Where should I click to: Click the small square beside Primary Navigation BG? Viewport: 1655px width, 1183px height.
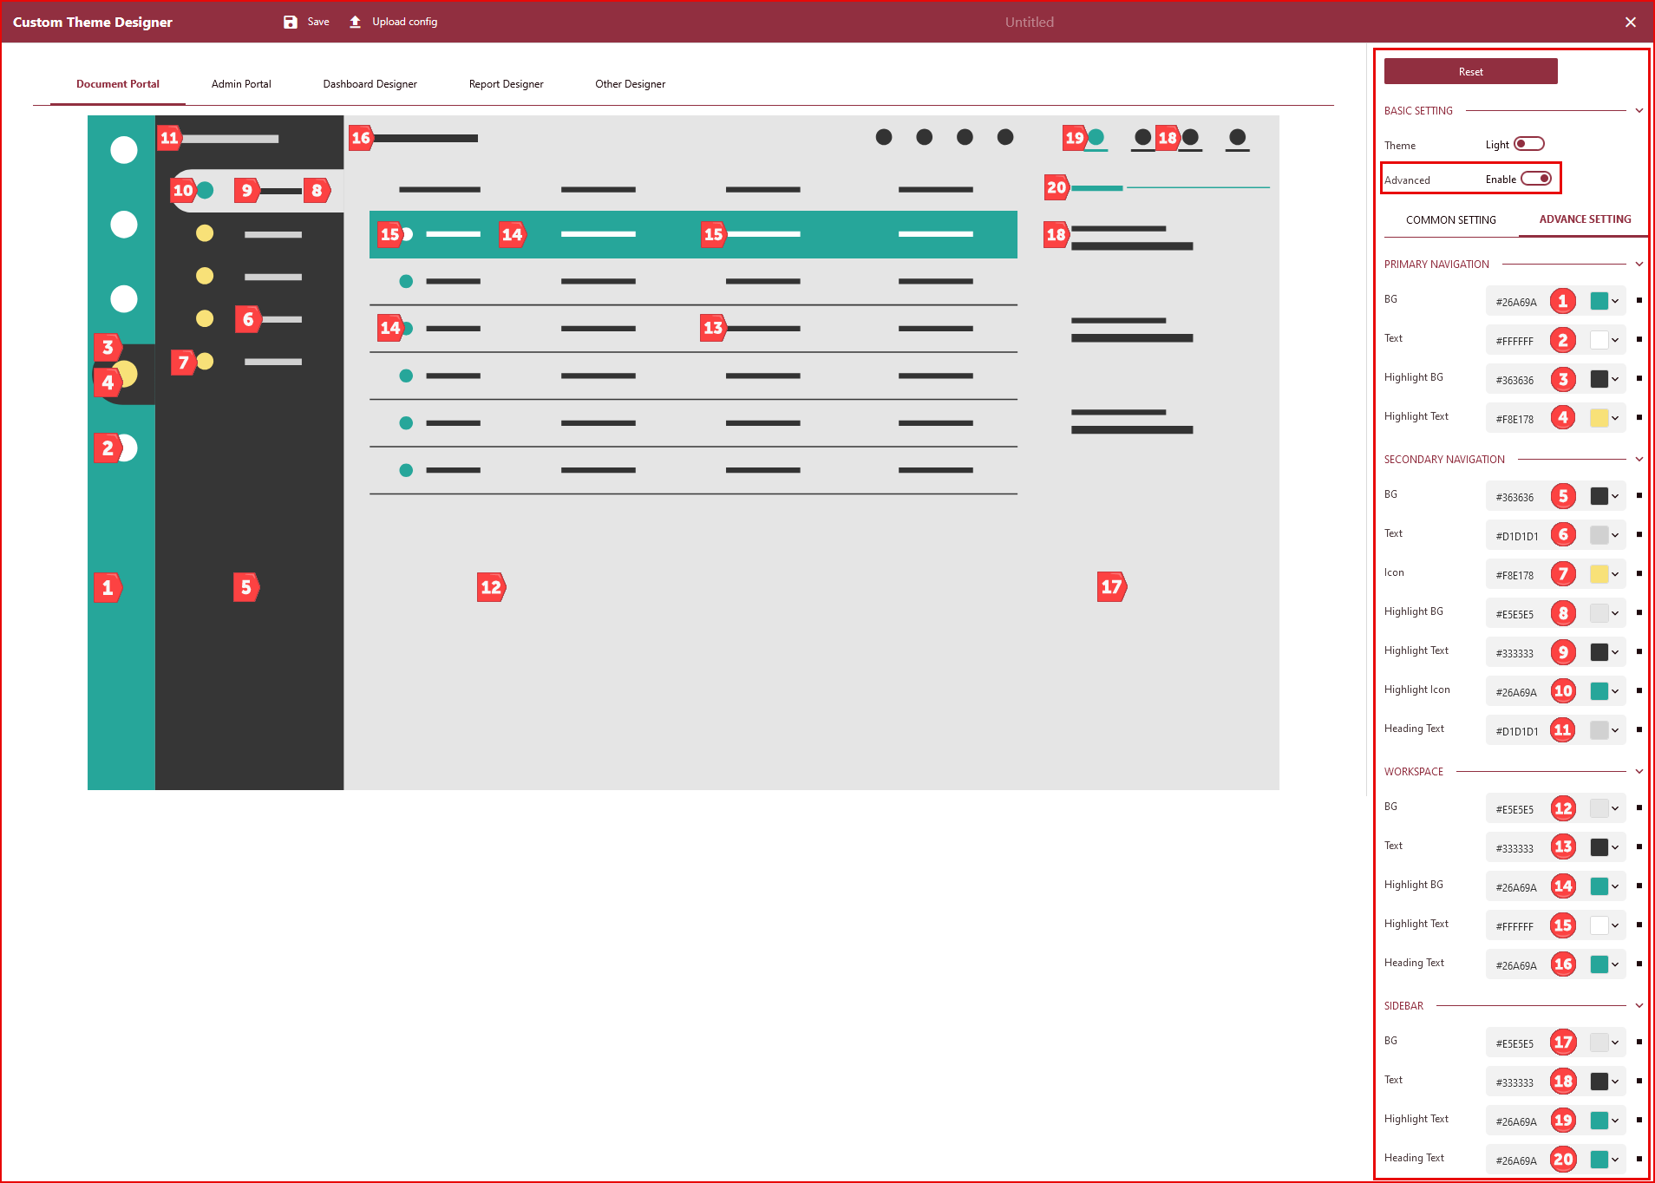pos(1639,301)
